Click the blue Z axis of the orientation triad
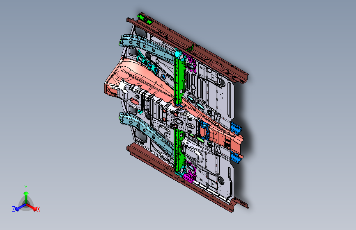 (x=21, y=207)
